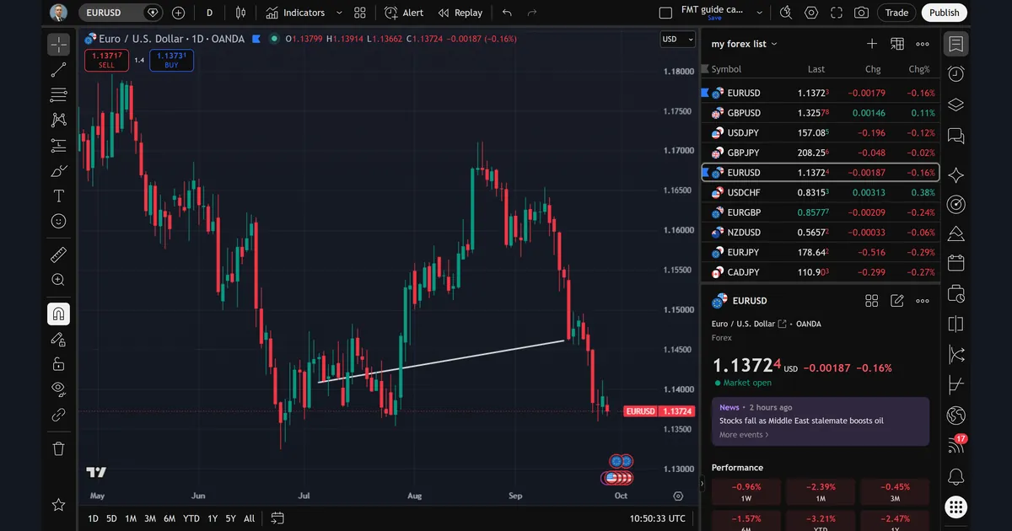Click the drawings sync link icon
The height and width of the screenshot is (531, 1012).
tap(58, 414)
